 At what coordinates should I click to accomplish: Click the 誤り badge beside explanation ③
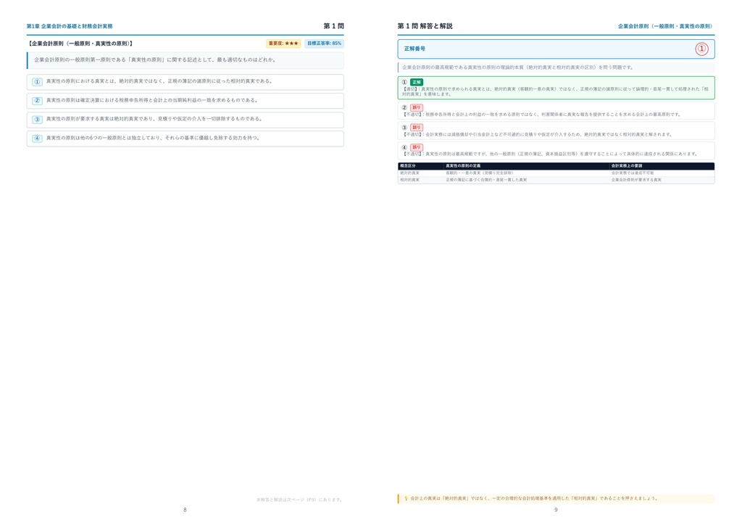[x=417, y=128]
